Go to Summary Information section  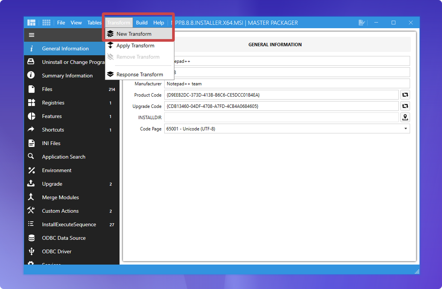[67, 76]
